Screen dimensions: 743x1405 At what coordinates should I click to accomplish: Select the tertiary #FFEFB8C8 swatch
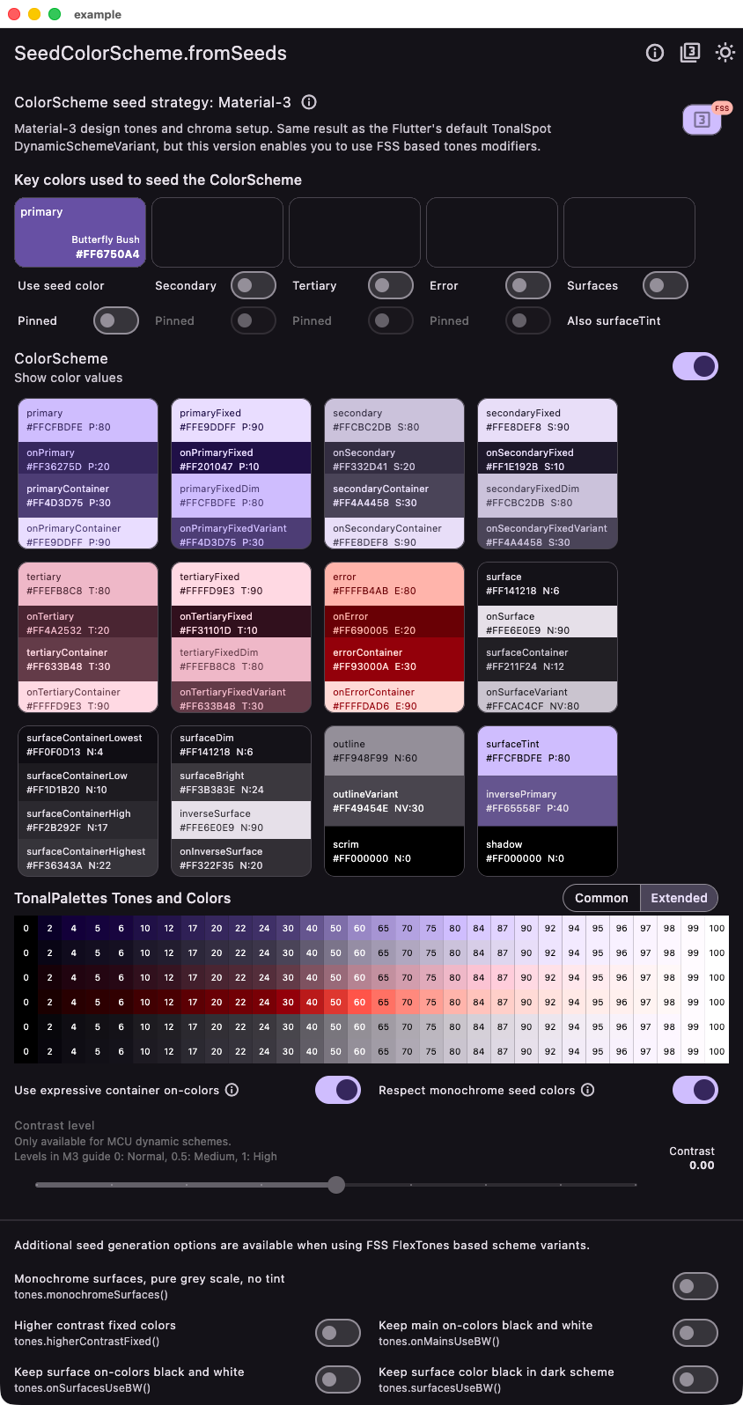[x=88, y=585]
